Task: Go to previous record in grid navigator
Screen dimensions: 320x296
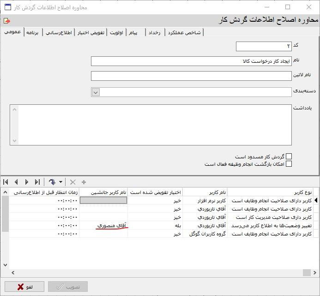Action: click(16, 182)
